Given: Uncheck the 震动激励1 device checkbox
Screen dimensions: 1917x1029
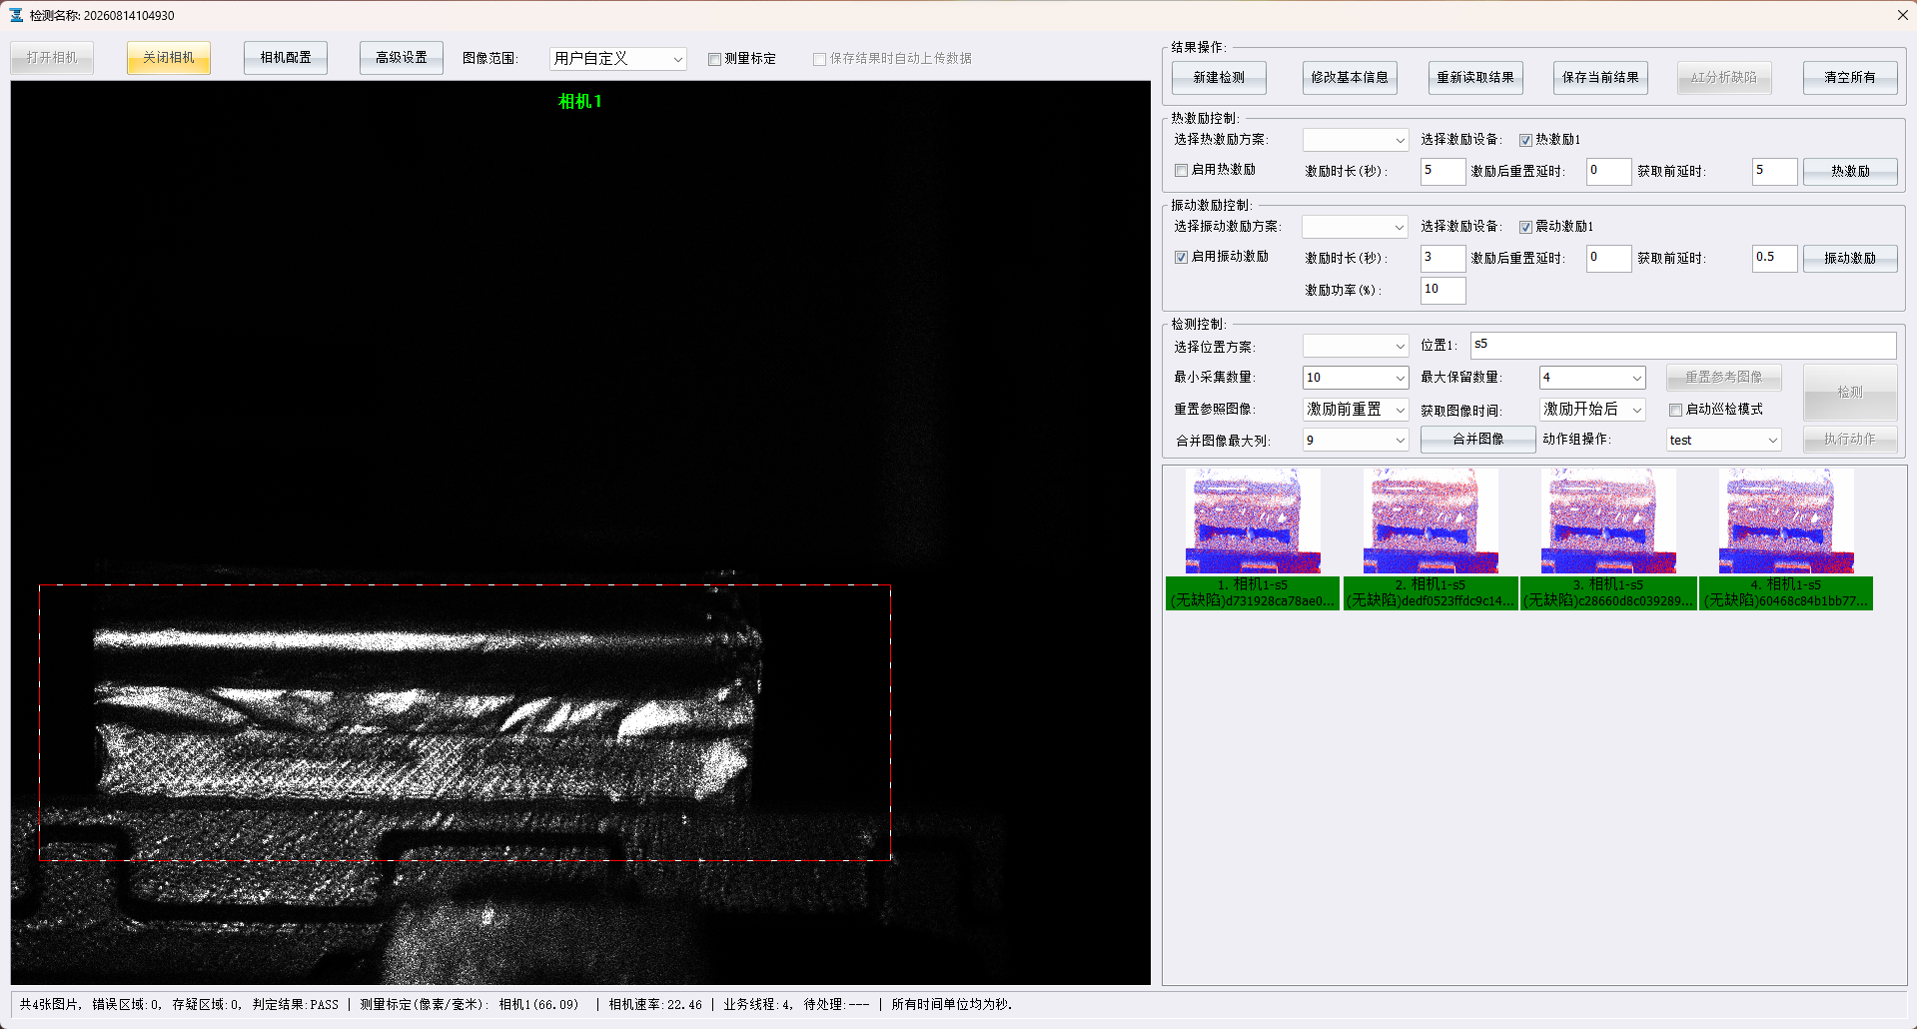Looking at the screenshot, I should [x=1525, y=227].
